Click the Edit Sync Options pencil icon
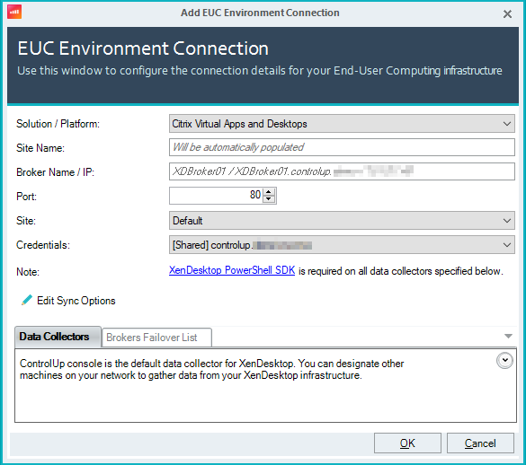Image resolution: width=526 pixels, height=465 pixels. (27, 300)
